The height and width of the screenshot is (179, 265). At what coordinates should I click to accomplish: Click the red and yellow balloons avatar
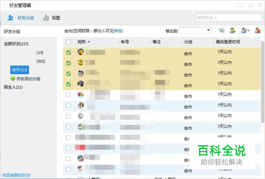81,94
